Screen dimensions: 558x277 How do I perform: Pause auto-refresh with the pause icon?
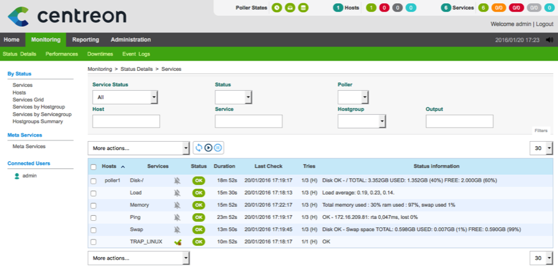coord(217,148)
